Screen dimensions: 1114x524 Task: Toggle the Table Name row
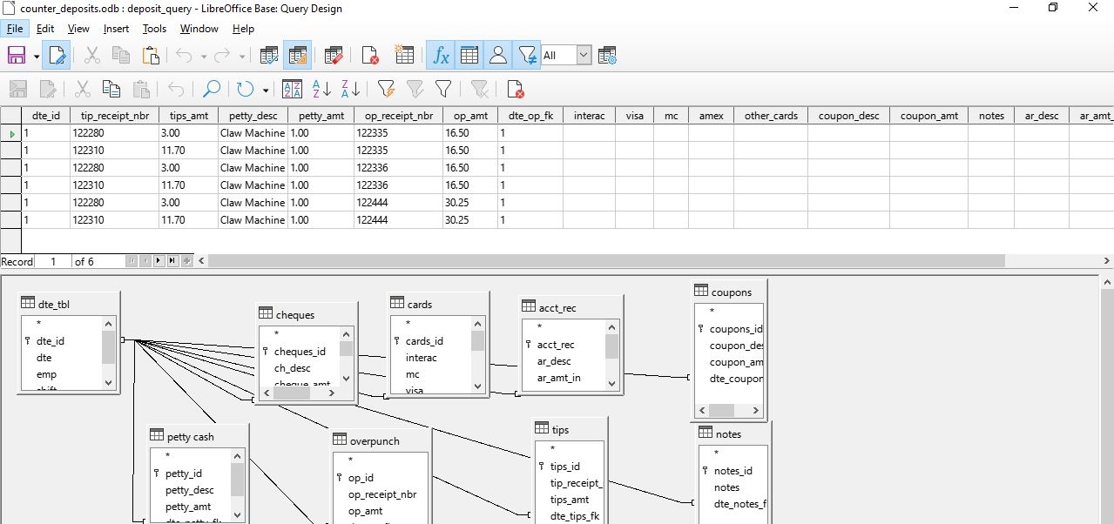click(x=469, y=55)
